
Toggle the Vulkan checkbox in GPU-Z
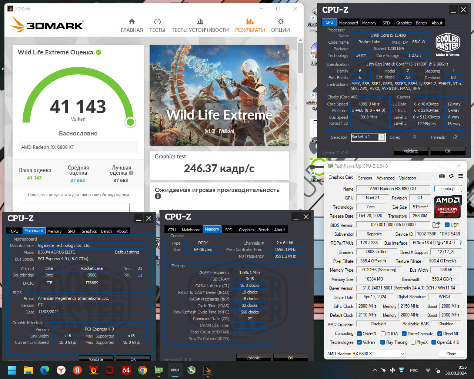(359, 342)
